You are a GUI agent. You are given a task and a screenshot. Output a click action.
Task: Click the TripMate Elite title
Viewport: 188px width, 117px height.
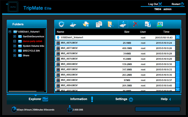click(37, 8)
